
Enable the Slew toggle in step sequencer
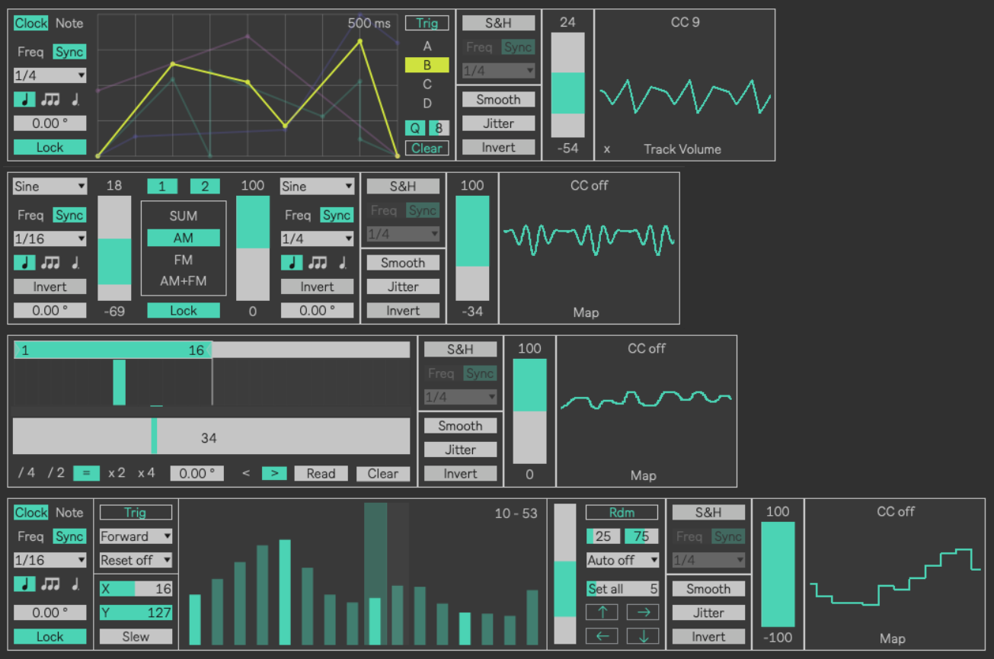[136, 636]
